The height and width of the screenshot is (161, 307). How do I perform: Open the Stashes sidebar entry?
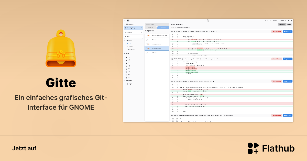(133, 32)
